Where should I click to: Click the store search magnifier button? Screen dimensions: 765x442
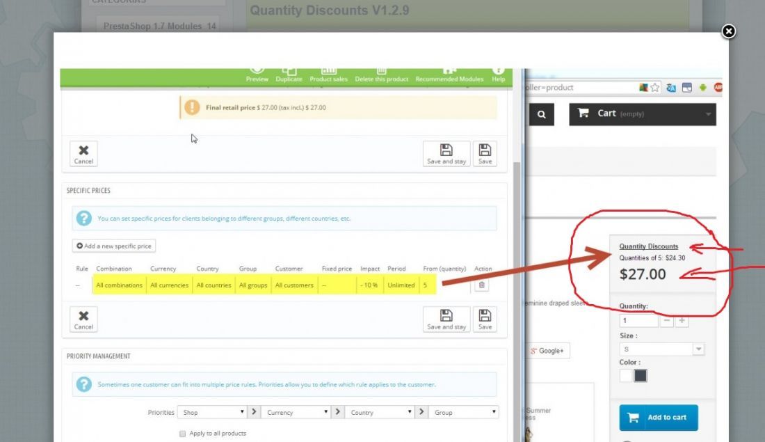coord(542,114)
